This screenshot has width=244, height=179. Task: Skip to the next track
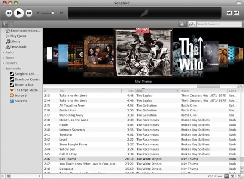coord(29,13)
